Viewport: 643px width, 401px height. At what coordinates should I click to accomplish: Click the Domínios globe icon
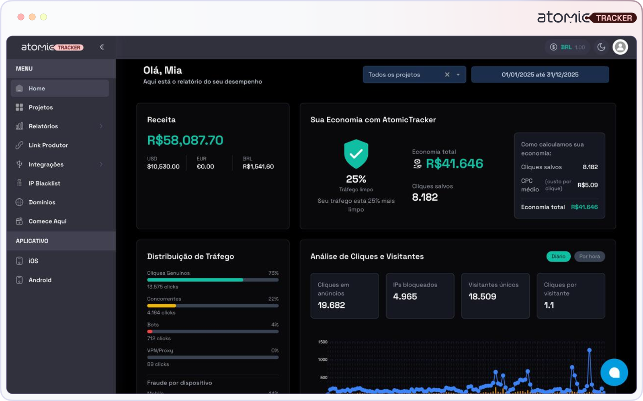(x=19, y=202)
